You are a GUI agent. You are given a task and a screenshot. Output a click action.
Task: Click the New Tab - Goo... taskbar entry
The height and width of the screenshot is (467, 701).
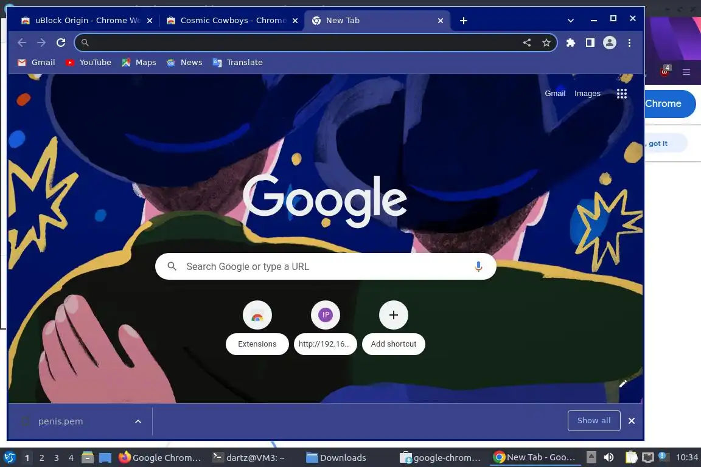(x=534, y=457)
